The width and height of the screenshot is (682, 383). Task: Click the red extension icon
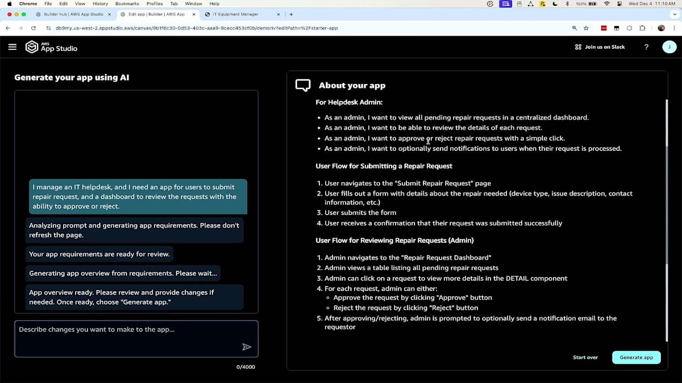pyautogui.click(x=604, y=28)
